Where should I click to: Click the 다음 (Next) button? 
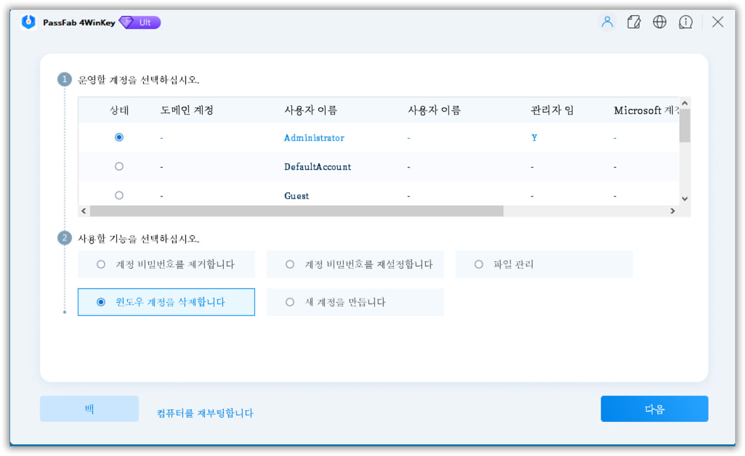pos(654,408)
